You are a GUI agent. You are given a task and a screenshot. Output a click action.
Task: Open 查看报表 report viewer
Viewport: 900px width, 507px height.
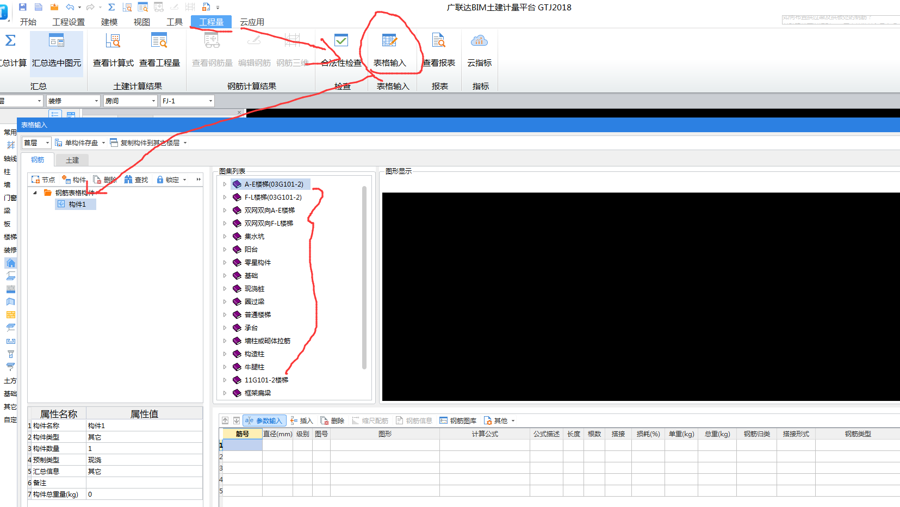point(439,50)
